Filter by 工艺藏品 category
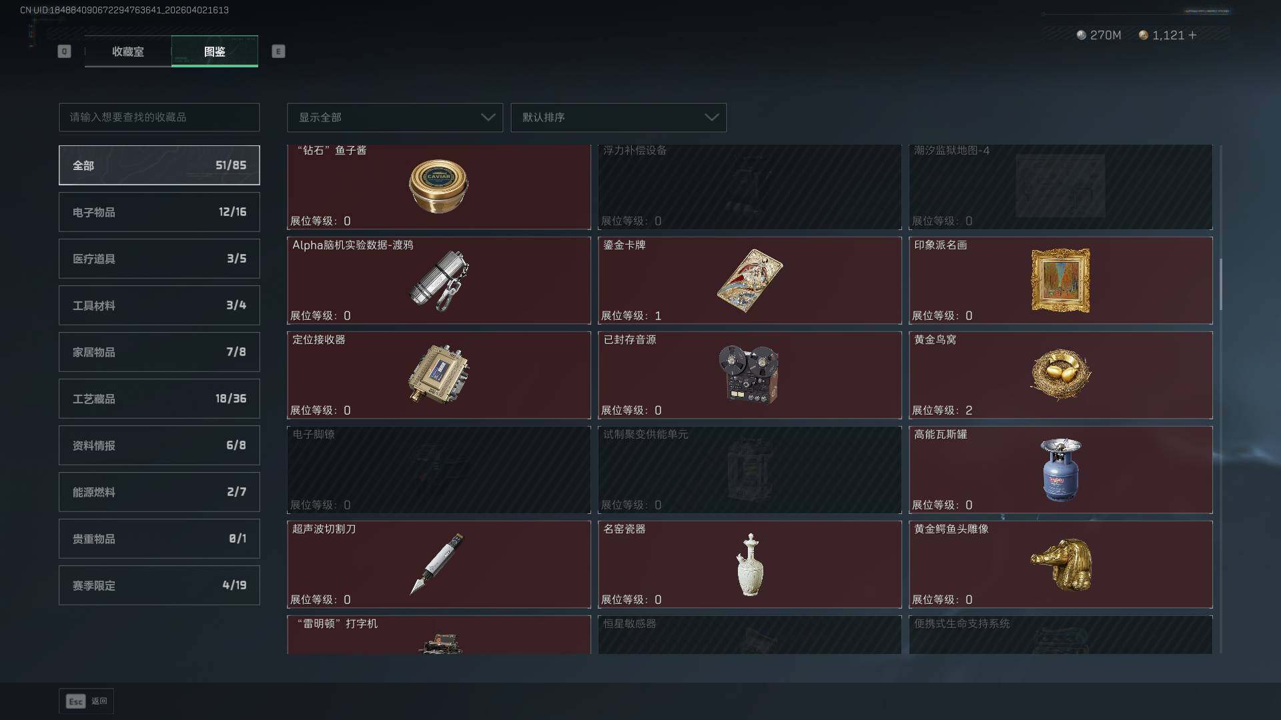1281x720 pixels. (x=159, y=399)
